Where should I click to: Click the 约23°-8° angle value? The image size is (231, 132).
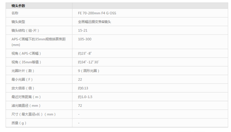(x=85, y=54)
